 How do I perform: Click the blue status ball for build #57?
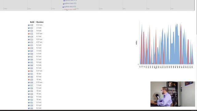29,85
